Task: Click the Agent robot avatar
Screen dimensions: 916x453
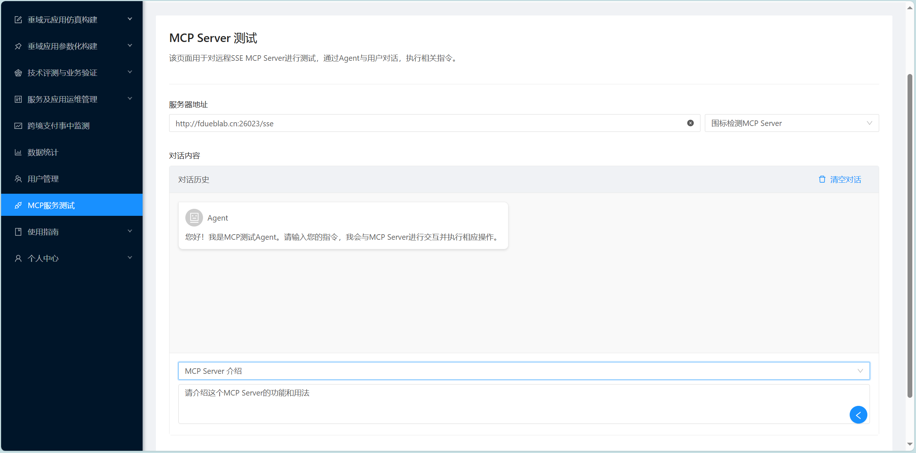Action: click(194, 218)
